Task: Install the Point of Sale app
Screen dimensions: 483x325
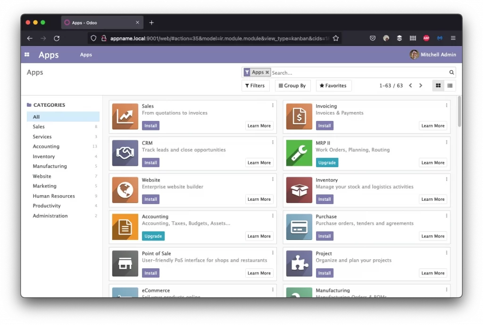Action: pos(150,273)
